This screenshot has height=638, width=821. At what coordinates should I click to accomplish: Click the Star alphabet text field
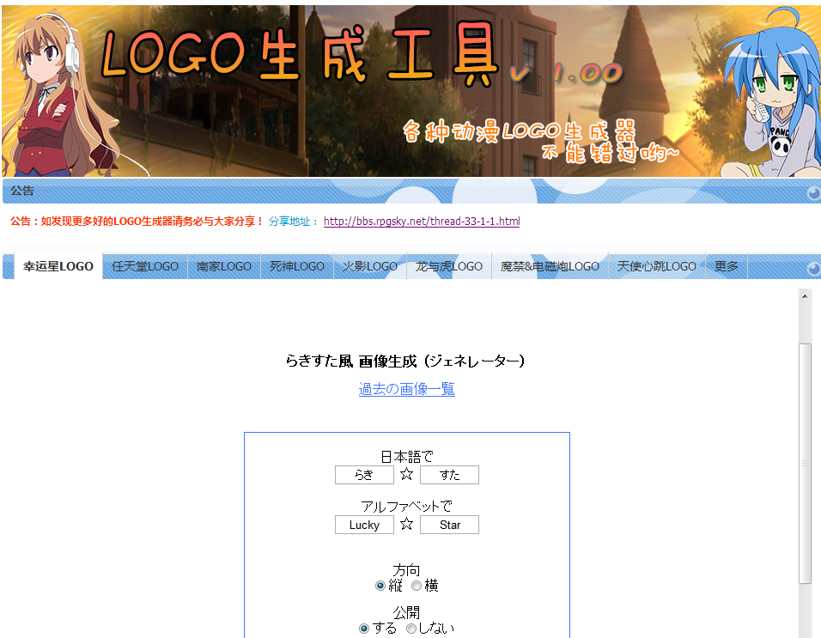click(449, 525)
